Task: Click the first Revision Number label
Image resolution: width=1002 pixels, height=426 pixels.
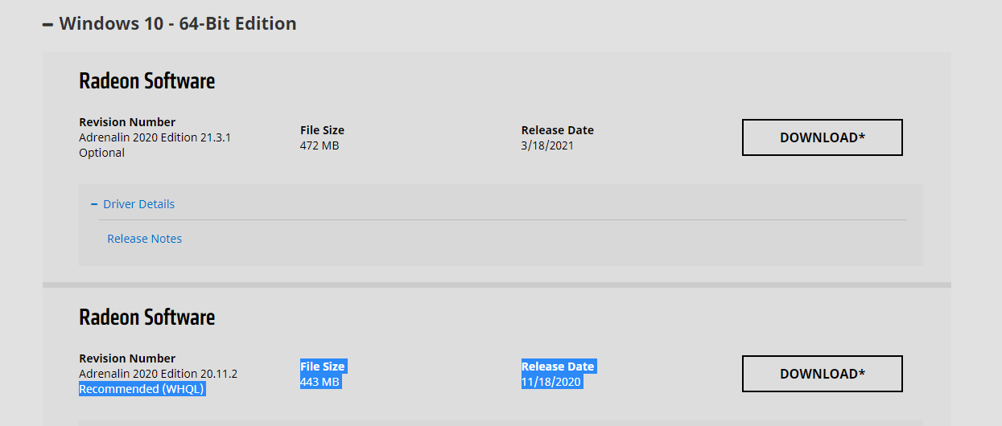Action: pyautogui.click(x=127, y=122)
